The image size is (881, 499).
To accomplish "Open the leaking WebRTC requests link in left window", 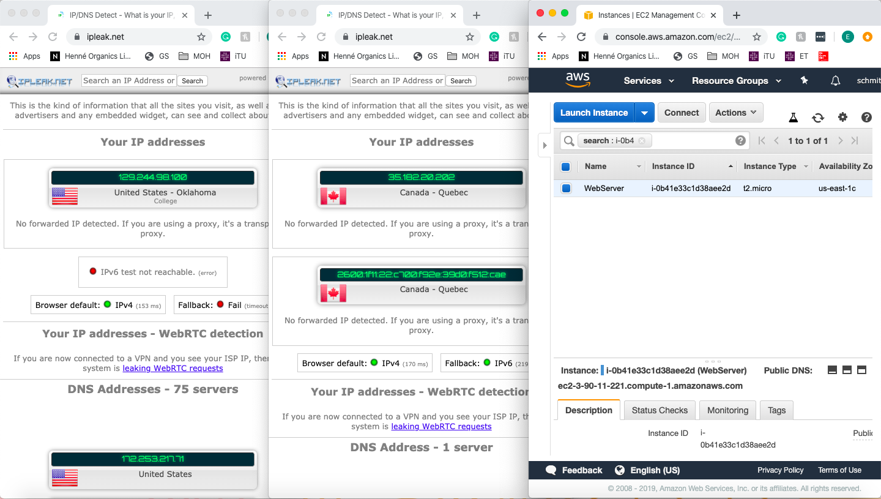I will (173, 369).
